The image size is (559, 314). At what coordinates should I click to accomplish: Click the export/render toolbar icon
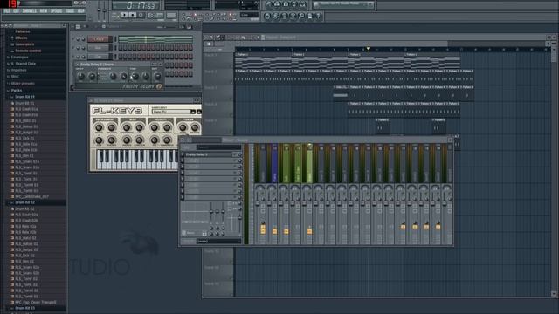click(x=284, y=16)
